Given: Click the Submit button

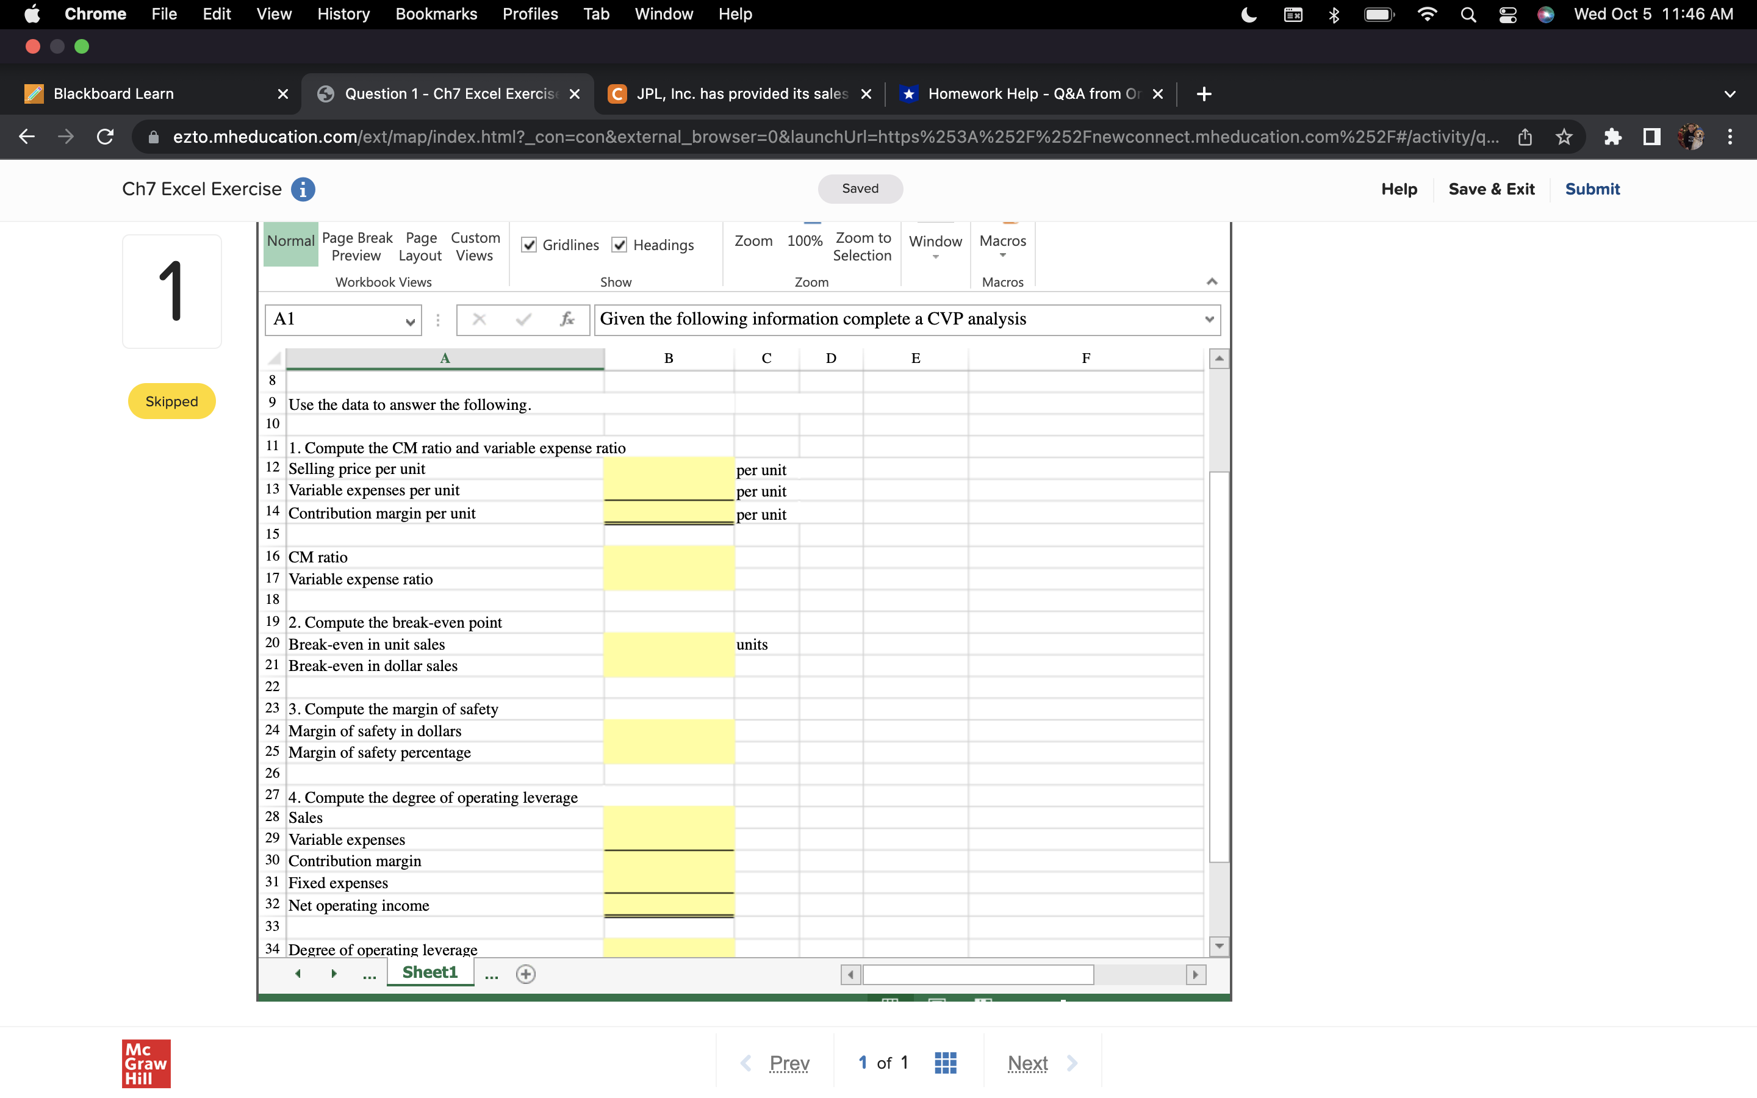Looking at the screenshot, I should click(1592, 189).
